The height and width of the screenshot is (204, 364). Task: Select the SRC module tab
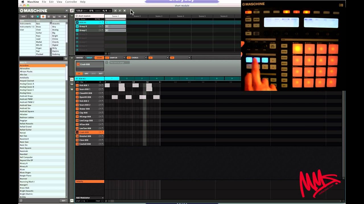79,74
